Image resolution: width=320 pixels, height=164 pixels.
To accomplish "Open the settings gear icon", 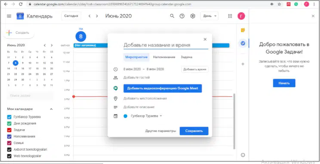I will [193, 16].
